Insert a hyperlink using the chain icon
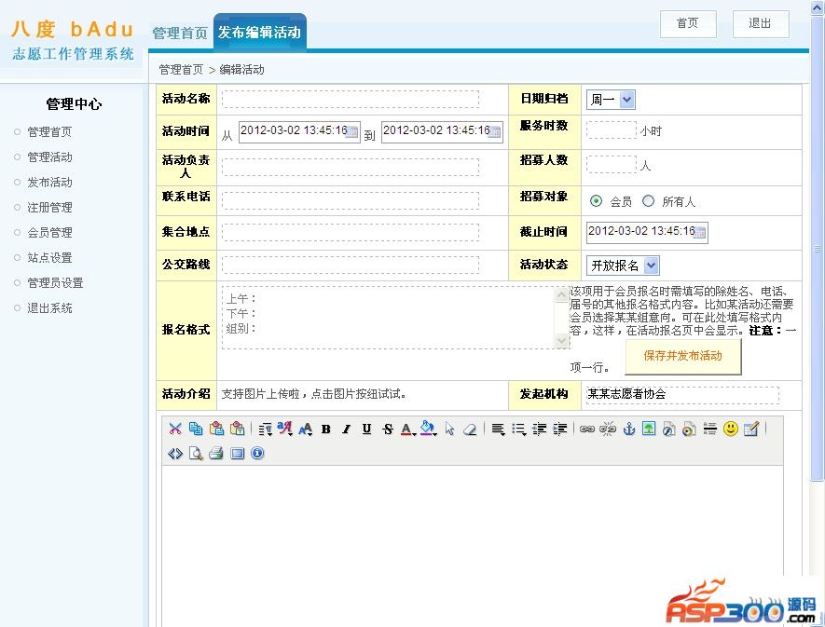The height and width of the screenshot is (627, 825). (586, 429)
